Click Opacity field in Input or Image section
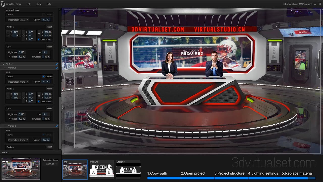323x182 pixels. coord(46,20)
